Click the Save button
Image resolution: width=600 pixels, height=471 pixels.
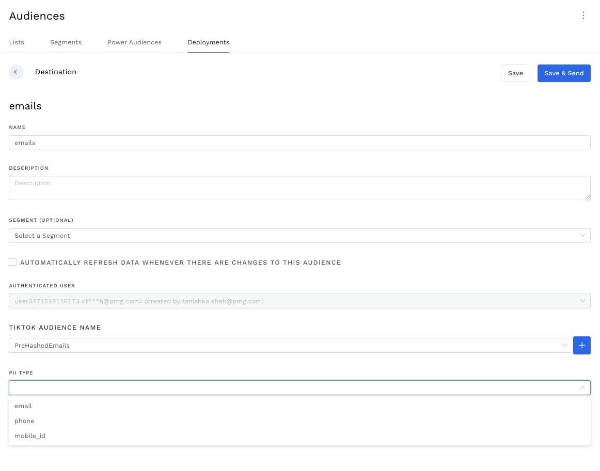pyautogui.click(x=515, y=73)
